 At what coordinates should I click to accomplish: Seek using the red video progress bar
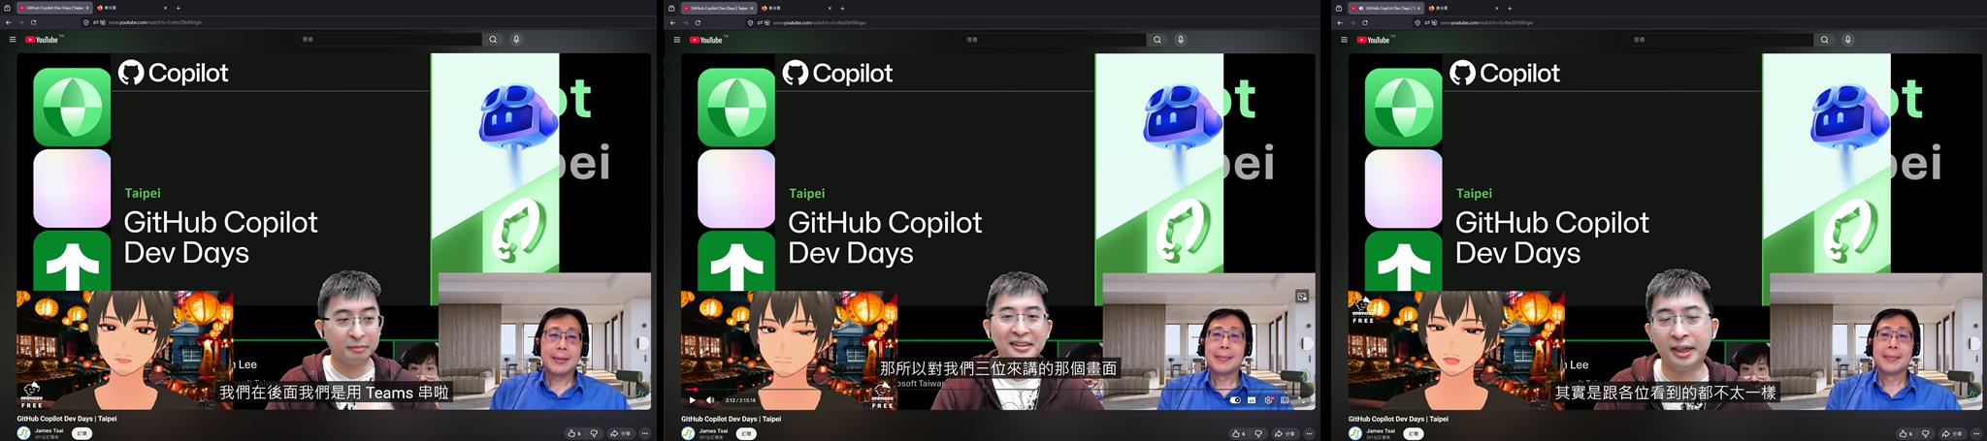996,390
